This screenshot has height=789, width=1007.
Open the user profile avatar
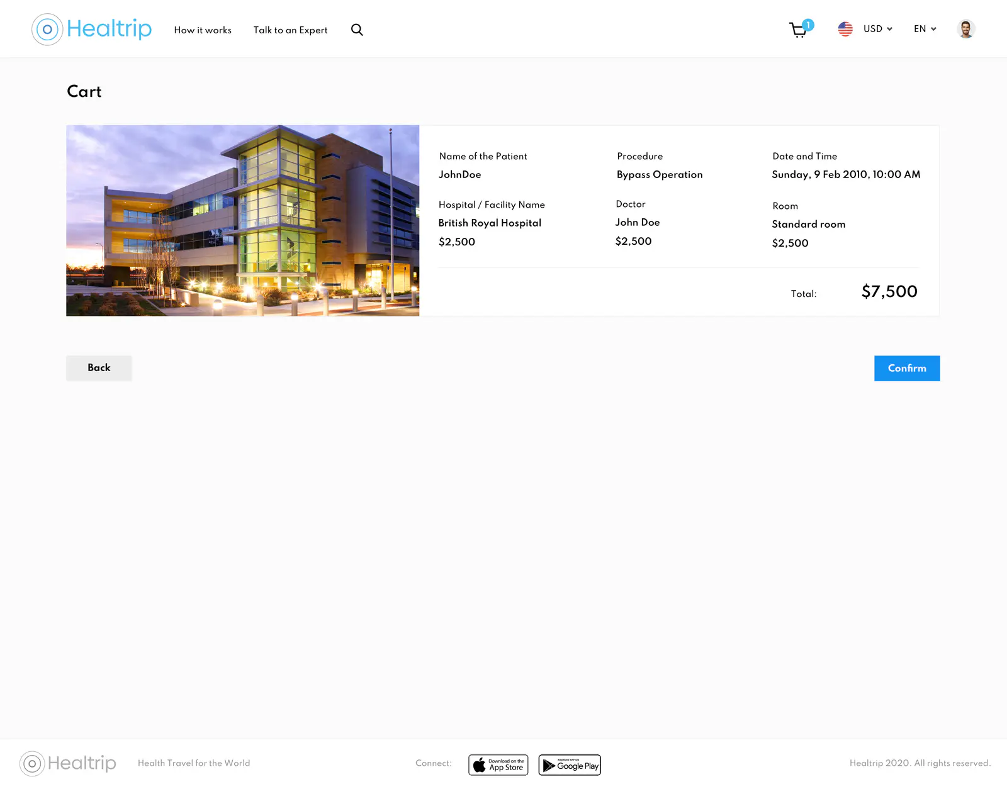point(966,29)
